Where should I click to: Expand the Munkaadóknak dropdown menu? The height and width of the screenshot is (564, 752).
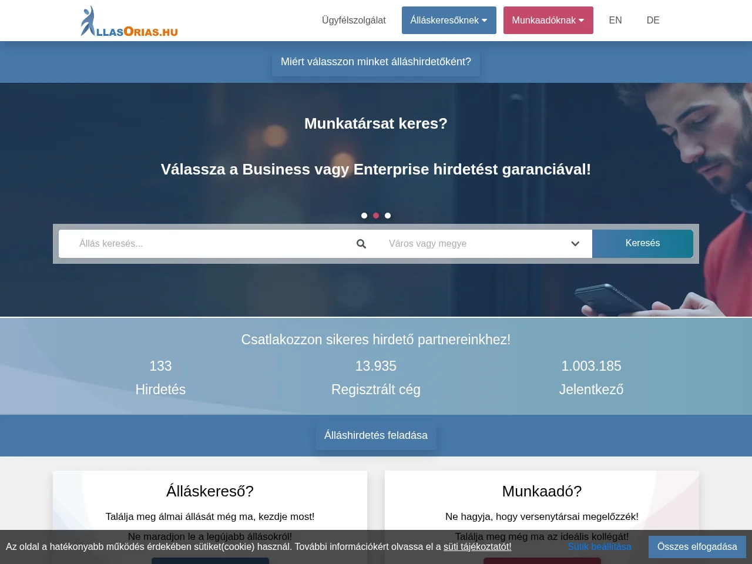548,21
